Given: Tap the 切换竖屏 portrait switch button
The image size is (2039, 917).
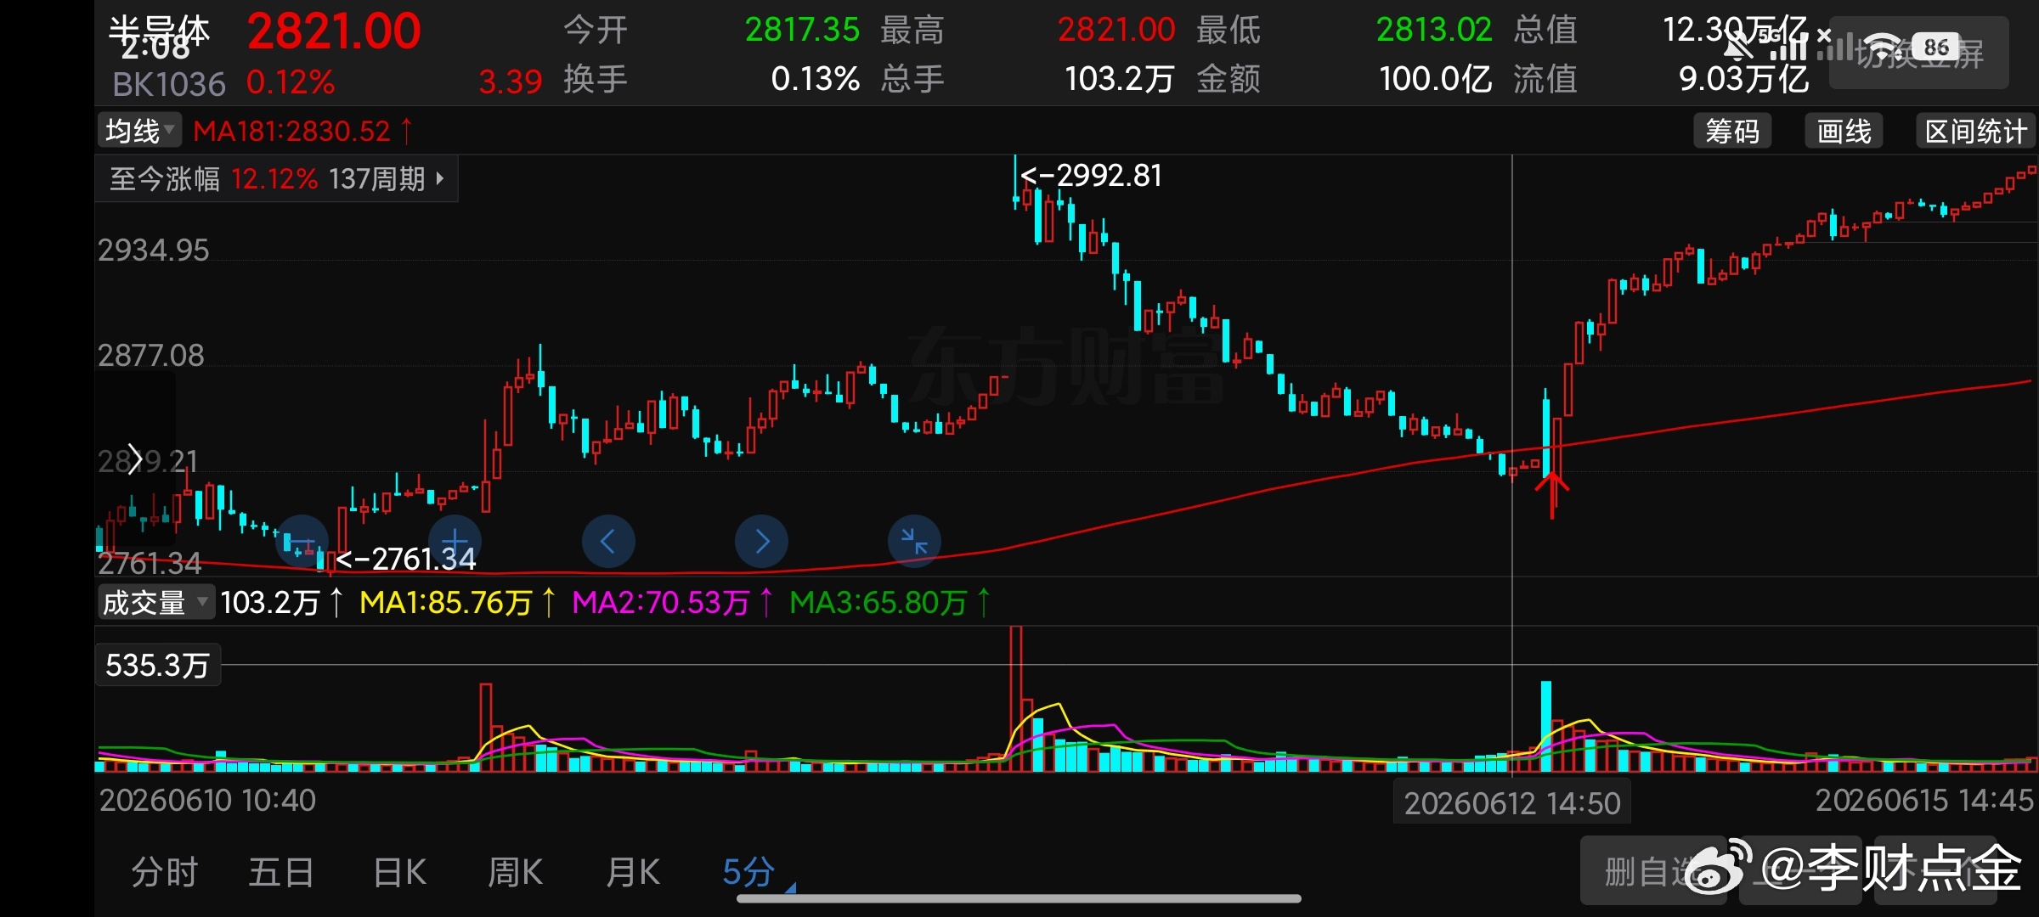Looking at the screenshot, I should point(1919,53).
